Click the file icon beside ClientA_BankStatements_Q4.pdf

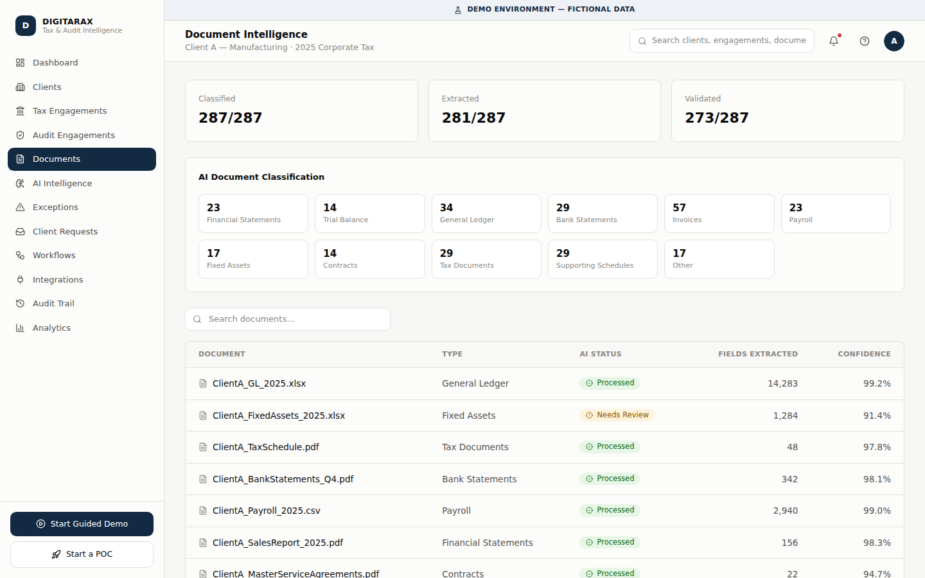pyautogui.click(x=203, y=479)
